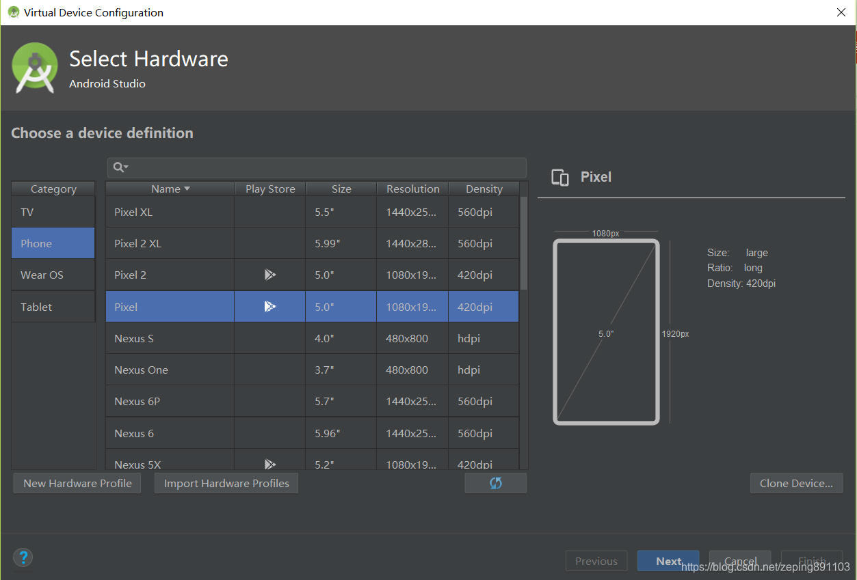Click the Play Store icon in Pixel row

pos(270,307)
